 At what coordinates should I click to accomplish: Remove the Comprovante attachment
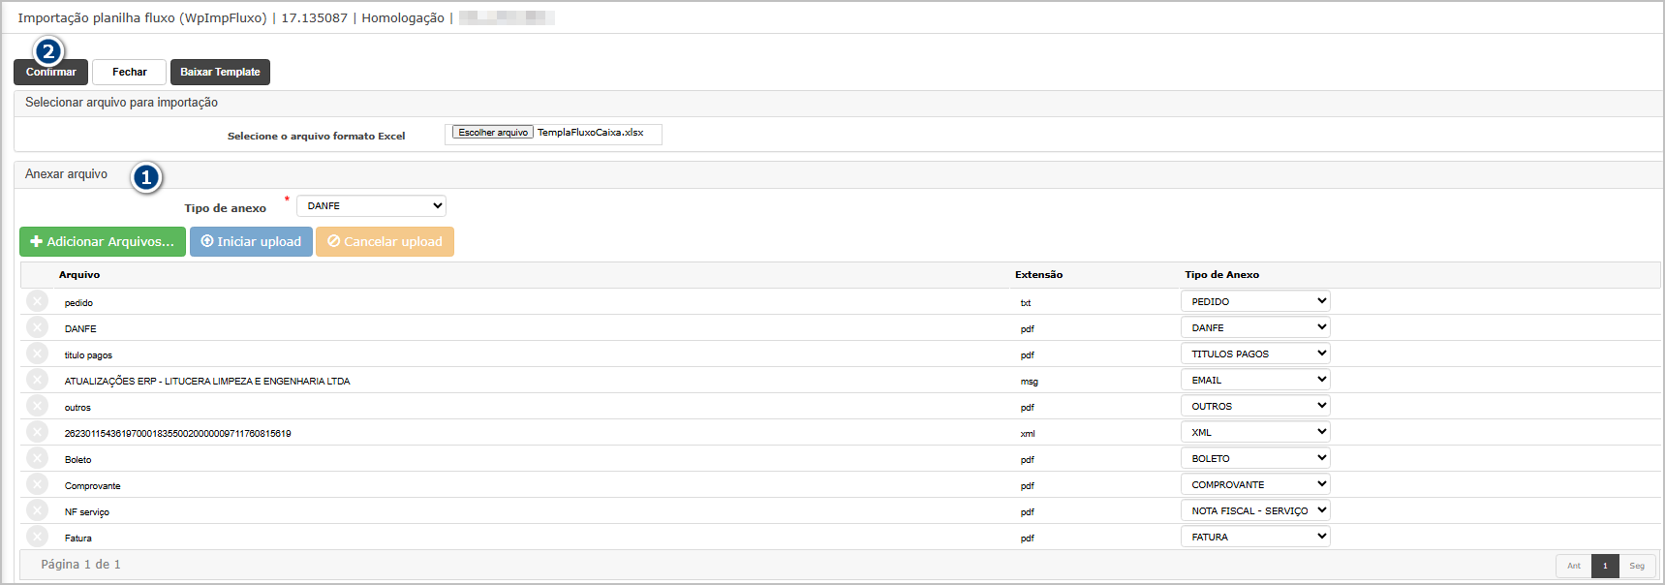37,484
